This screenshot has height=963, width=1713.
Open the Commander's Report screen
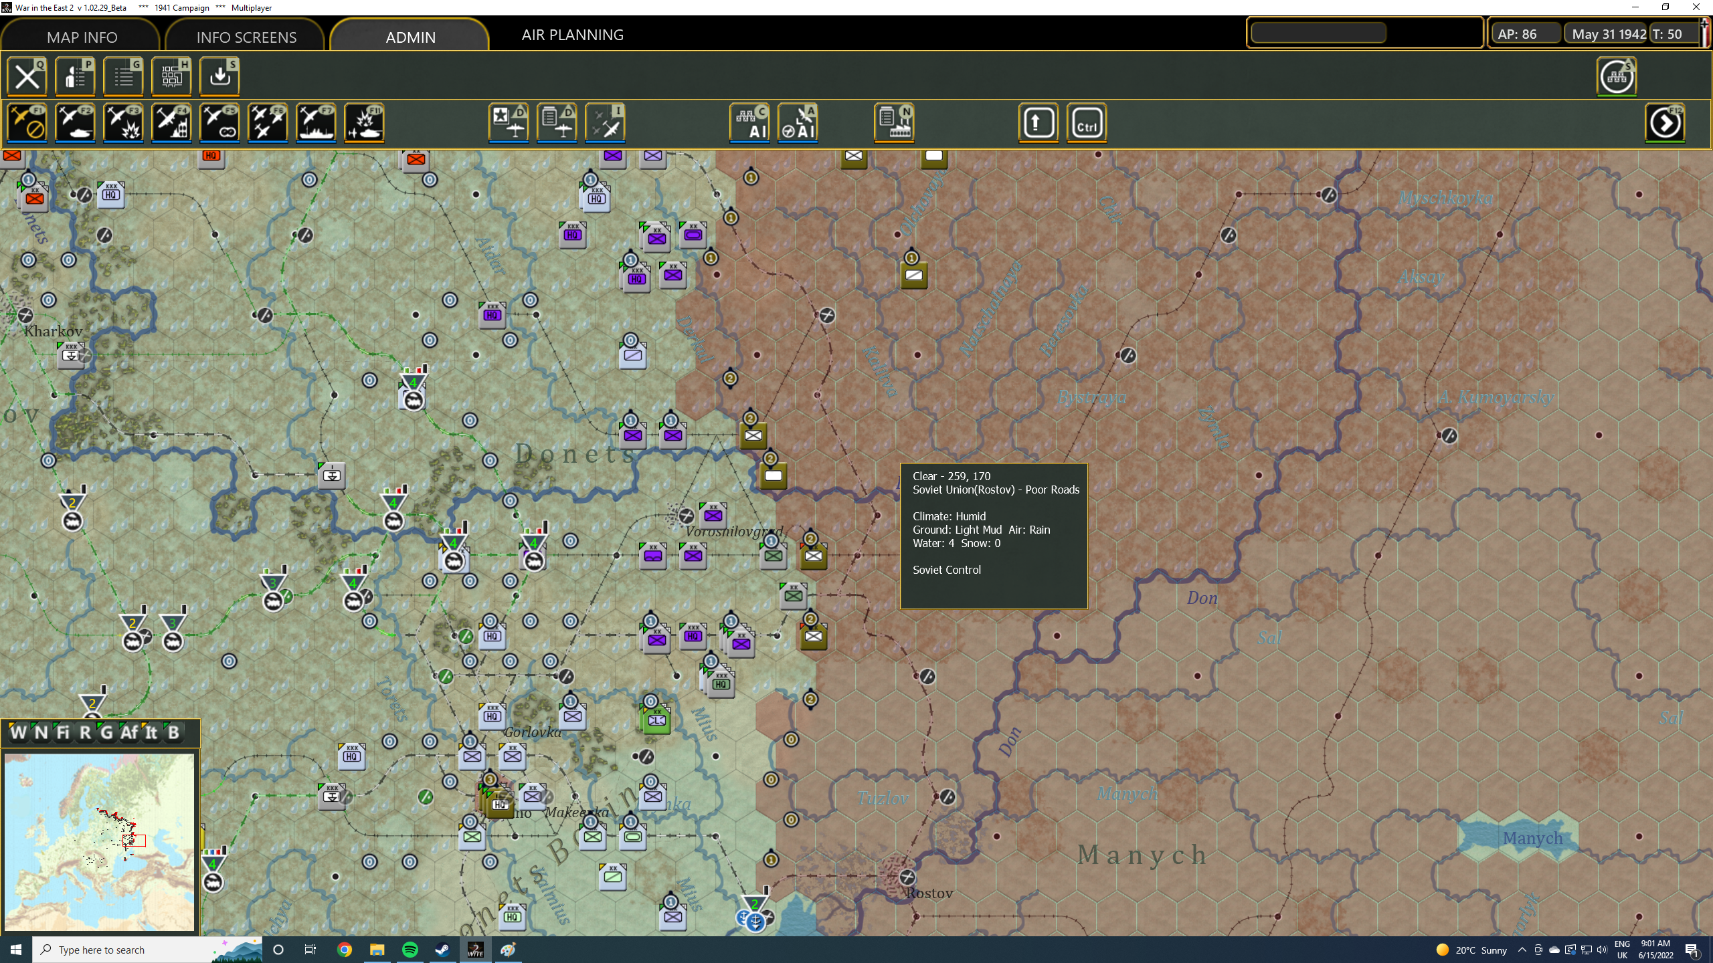(75, 76)
